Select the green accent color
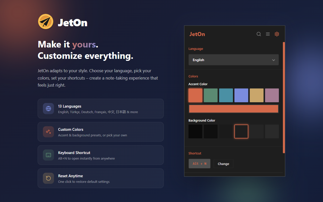 pos(210,95)
